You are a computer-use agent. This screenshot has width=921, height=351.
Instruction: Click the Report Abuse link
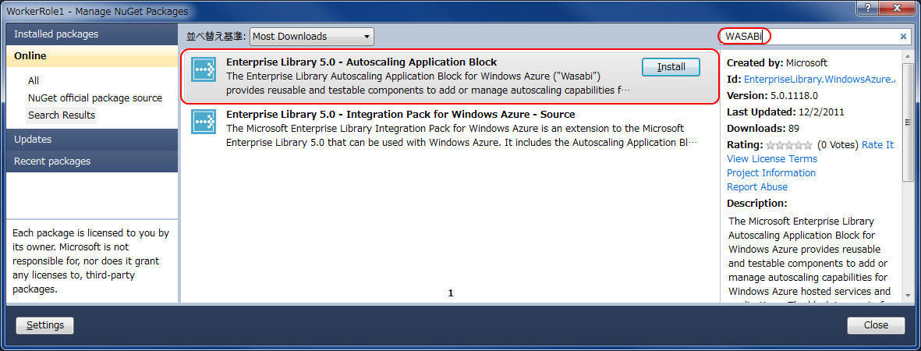[757, 187]
